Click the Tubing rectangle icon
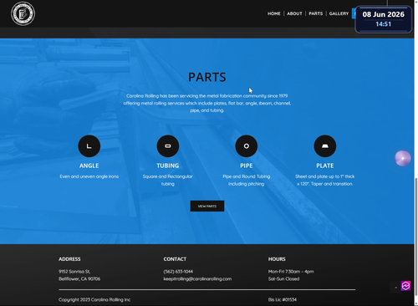Viewport: 418px width, 306px height. [x=168, y=146]
